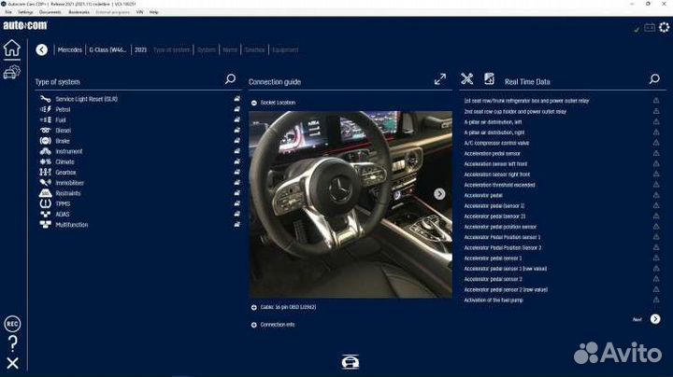Click the X icon in the left sidebar
Screen dimensions: 673x377
point(12,363)
